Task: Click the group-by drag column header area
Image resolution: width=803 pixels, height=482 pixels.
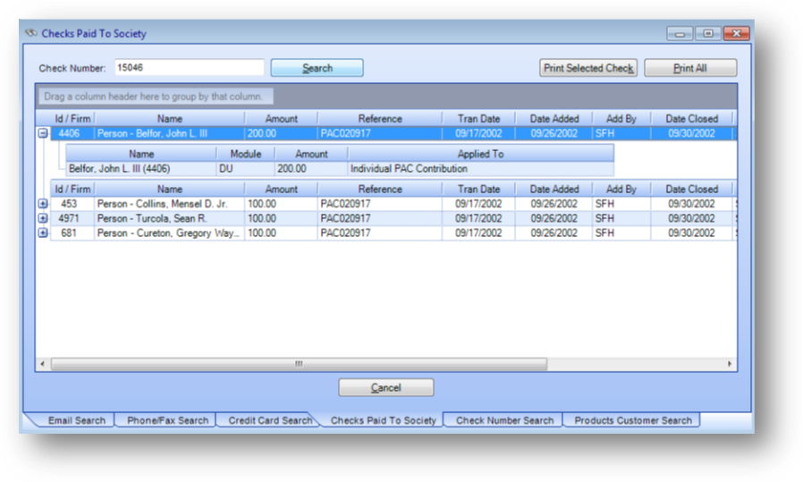Action: click(x=156, y=97)
